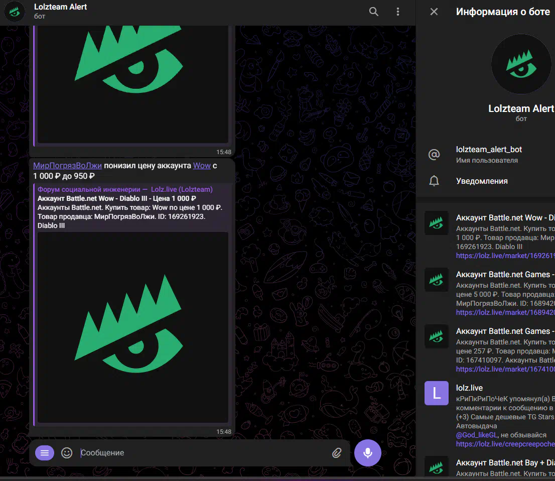Open the lolz.live/market/1674100 URL
Image resolution: width=555 pixels, height=481 pixels.
tap(505, 369)
